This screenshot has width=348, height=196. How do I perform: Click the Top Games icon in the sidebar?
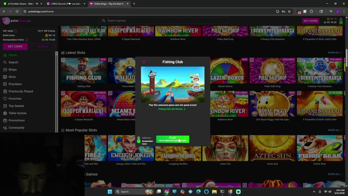(x=5, y=106)
